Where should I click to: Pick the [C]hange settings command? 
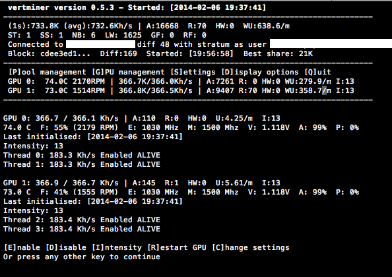pyautogui.click(x=251, y=247)
